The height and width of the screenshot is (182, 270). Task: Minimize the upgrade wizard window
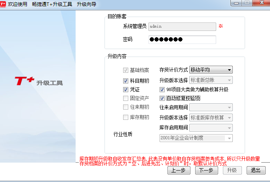(x=236, y=3)
